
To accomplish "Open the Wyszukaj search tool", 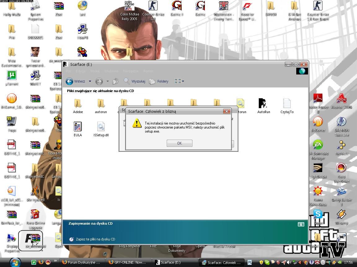I will (x=134, y=81).
